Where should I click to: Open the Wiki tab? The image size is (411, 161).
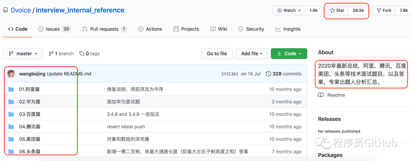[x=218, y=29]
